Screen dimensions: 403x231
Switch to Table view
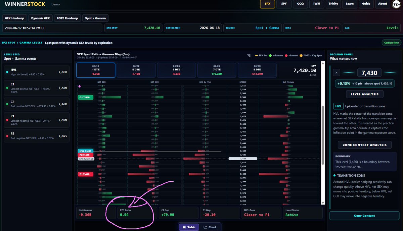(189, 227)
